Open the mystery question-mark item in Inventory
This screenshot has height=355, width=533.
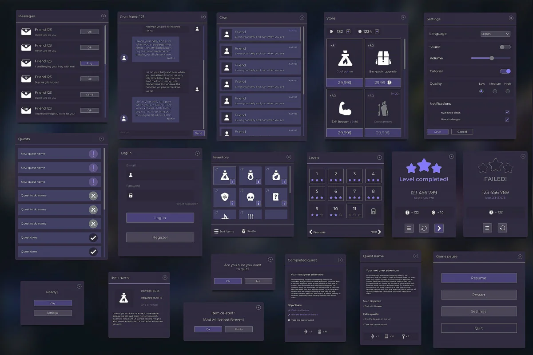tap(276, 196)
